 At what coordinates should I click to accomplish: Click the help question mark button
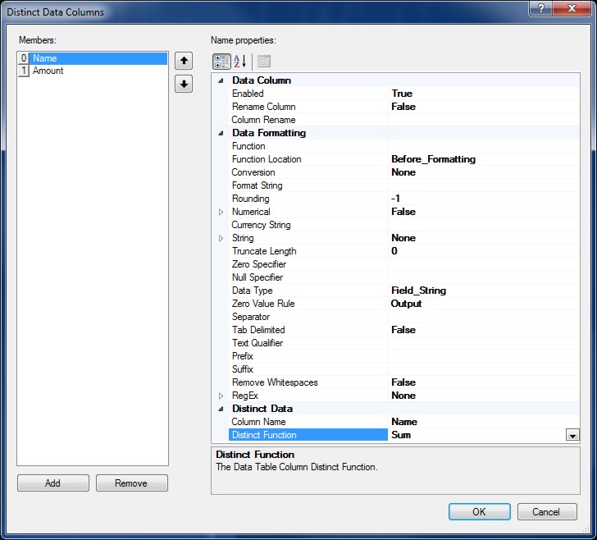pyautogui.click(x=539, y=9)
